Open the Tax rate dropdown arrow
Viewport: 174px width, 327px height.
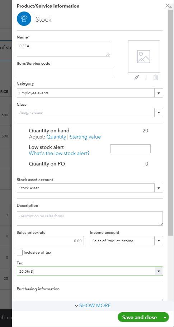tap(159, 271)
